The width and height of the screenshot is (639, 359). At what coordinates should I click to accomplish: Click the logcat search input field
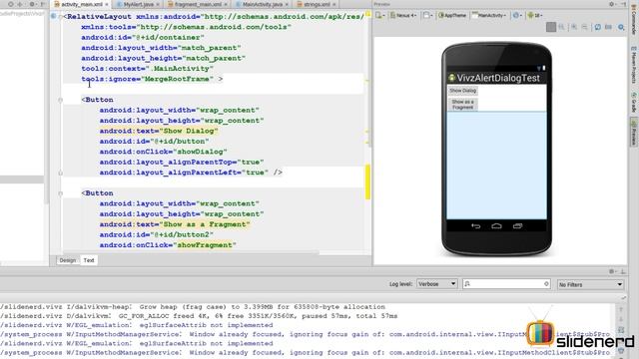[506, 284]
